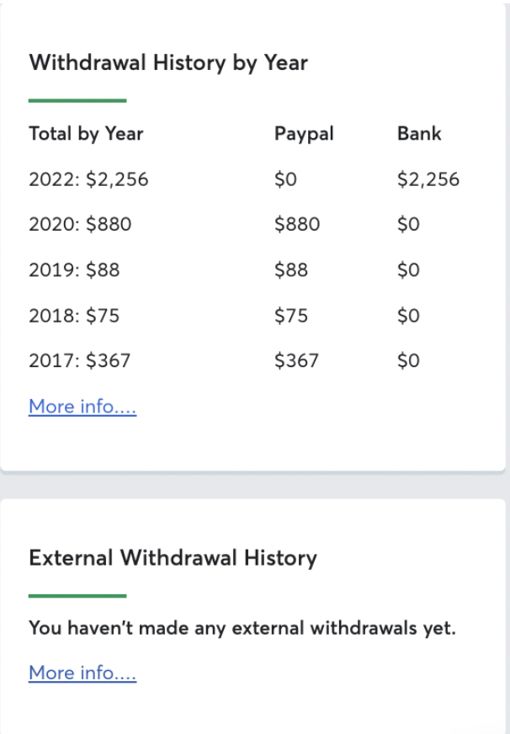Click the 2017: $367 total row
Screen dimensions: 510x734
(x=80, y=360)
